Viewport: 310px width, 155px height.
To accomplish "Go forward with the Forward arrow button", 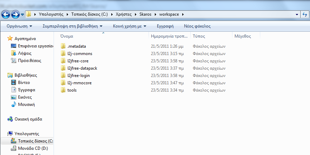I will pyautogui.click(x=15, y=14).
